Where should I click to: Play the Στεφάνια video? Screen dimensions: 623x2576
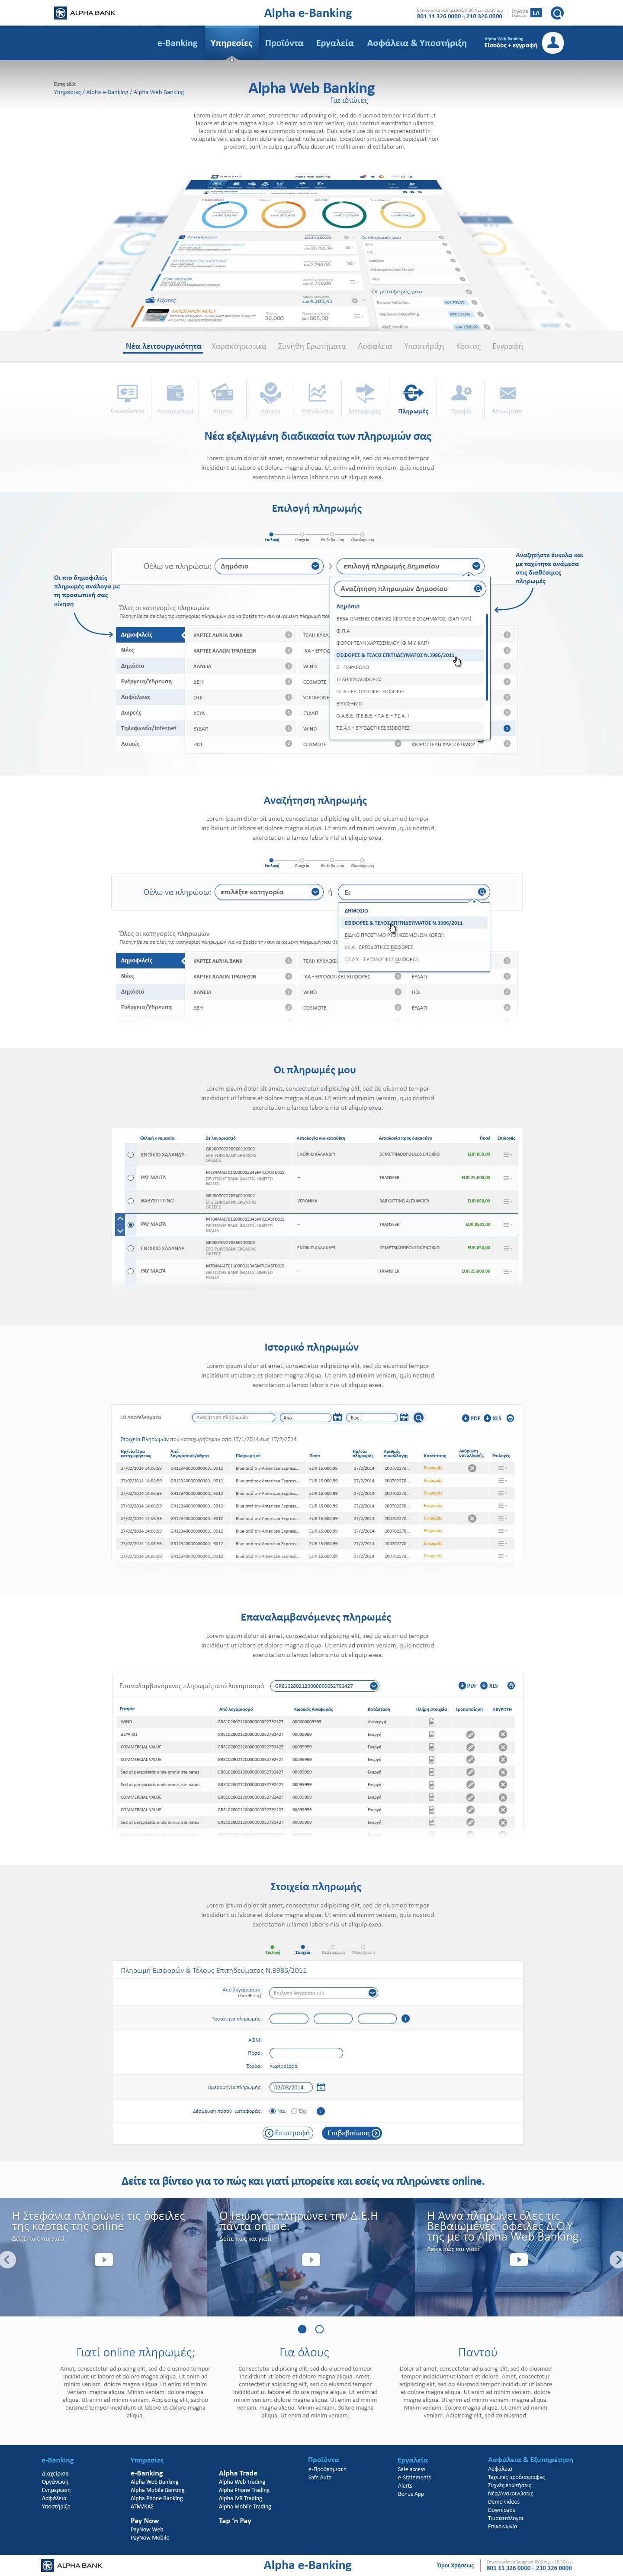[103, 2260]
